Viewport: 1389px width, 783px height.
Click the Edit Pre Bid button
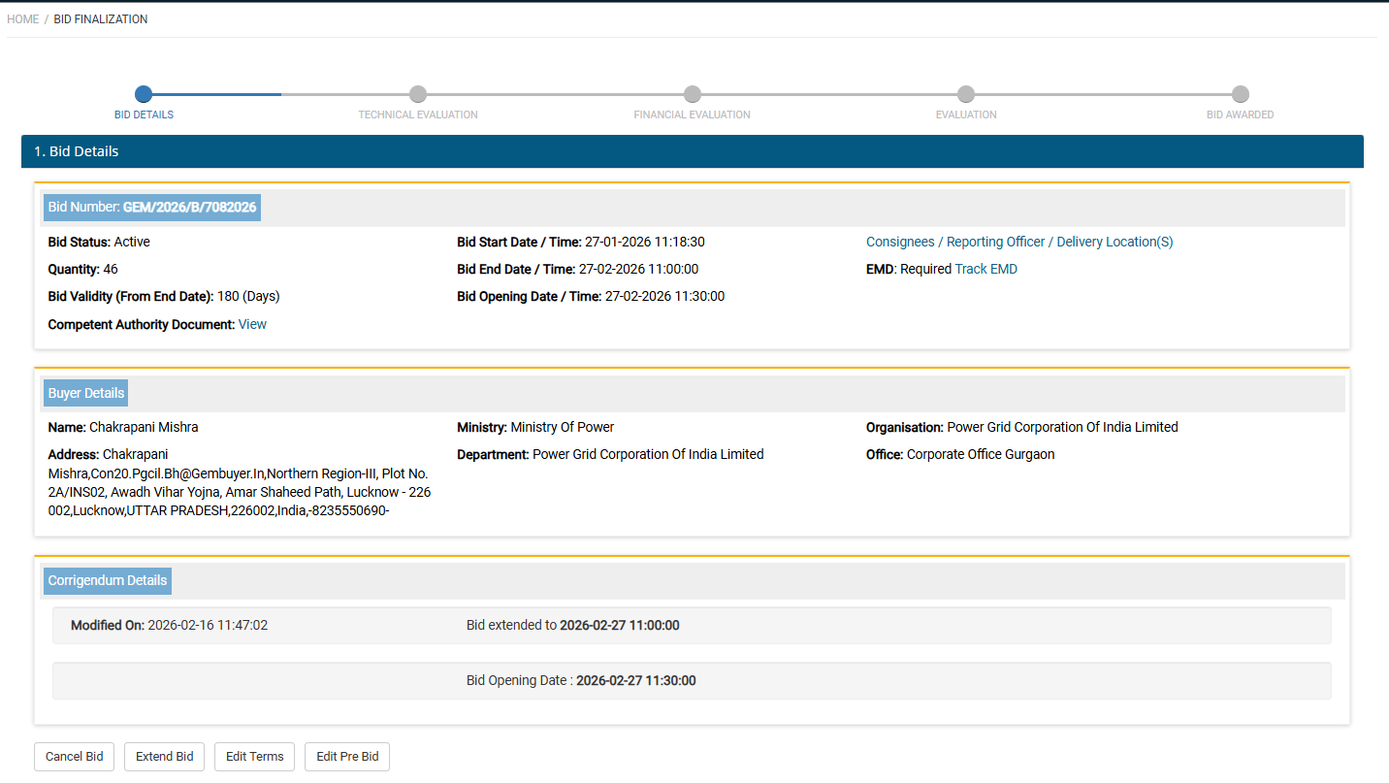point(347,757)
